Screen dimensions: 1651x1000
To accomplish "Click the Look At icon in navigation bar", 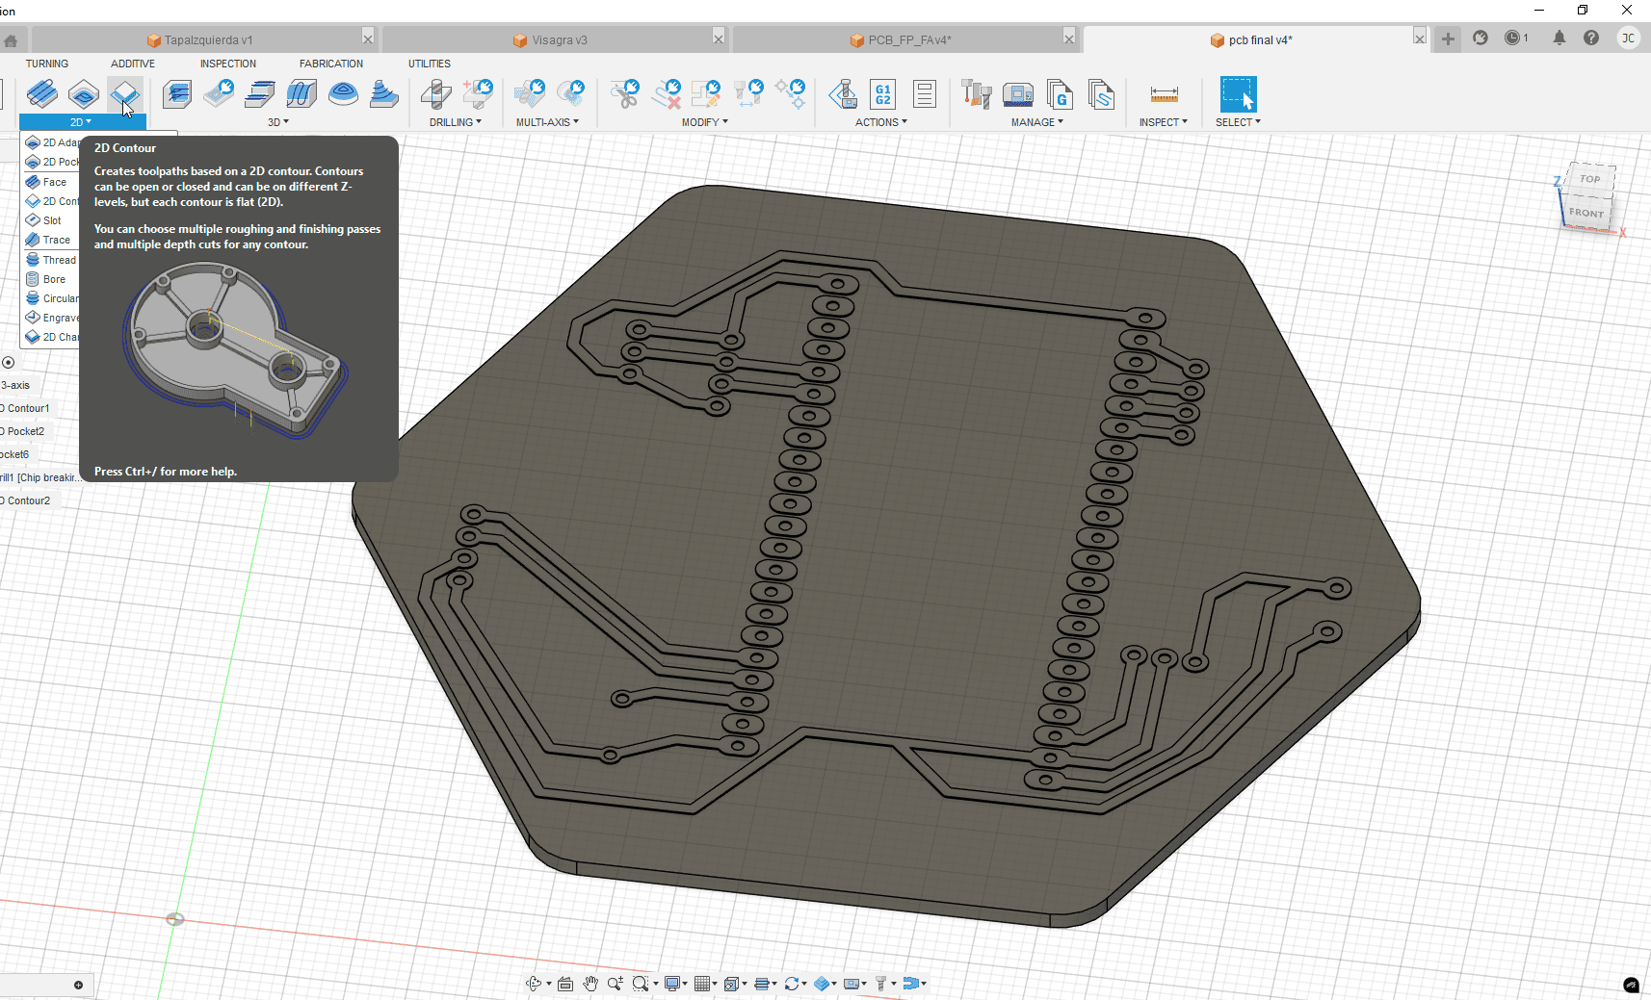I will [x=565, y=983].
